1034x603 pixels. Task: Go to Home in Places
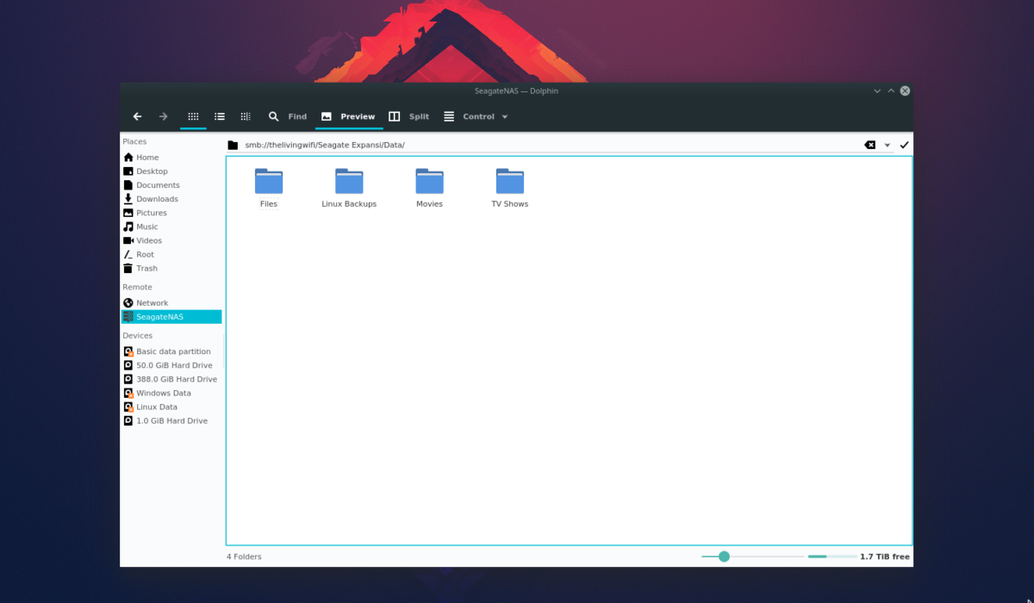pos(171,158)
